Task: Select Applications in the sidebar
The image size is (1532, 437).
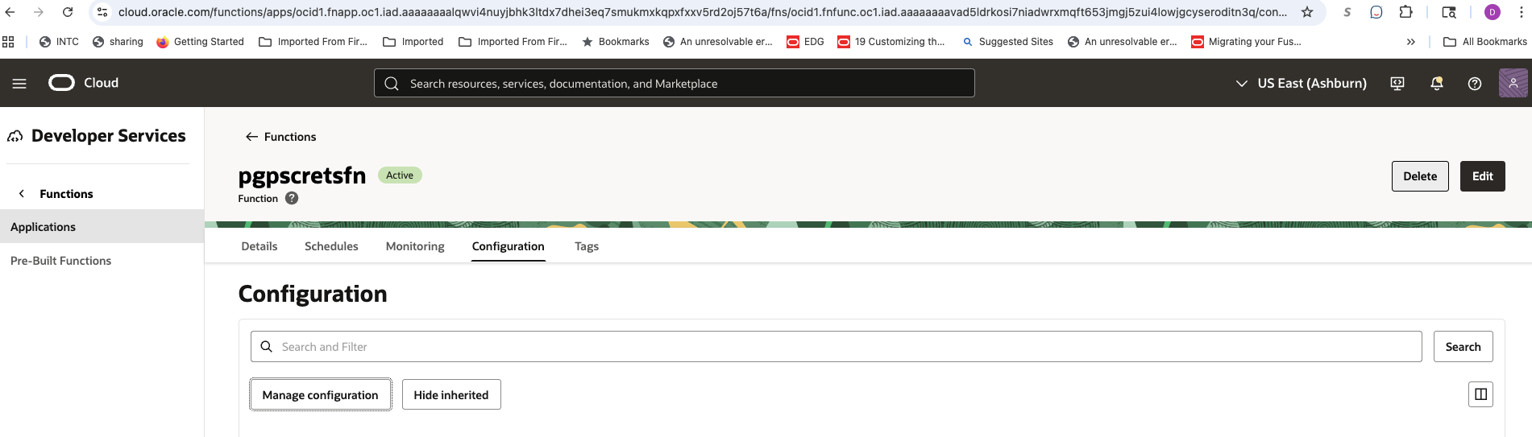Action: 102,227
